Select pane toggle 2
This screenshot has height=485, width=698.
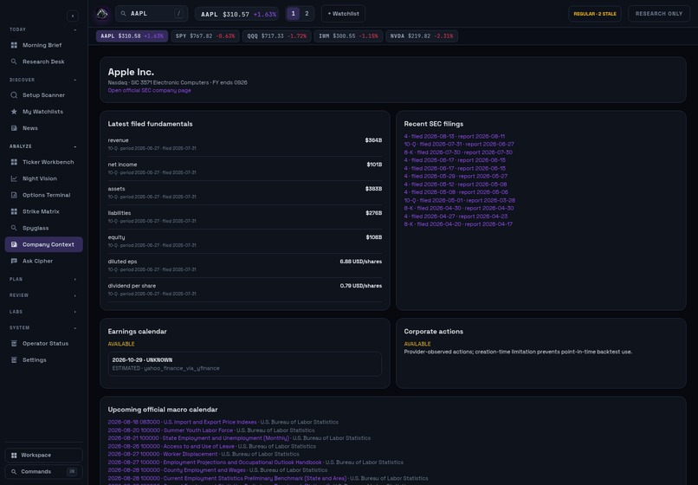[x=307, y=14]
